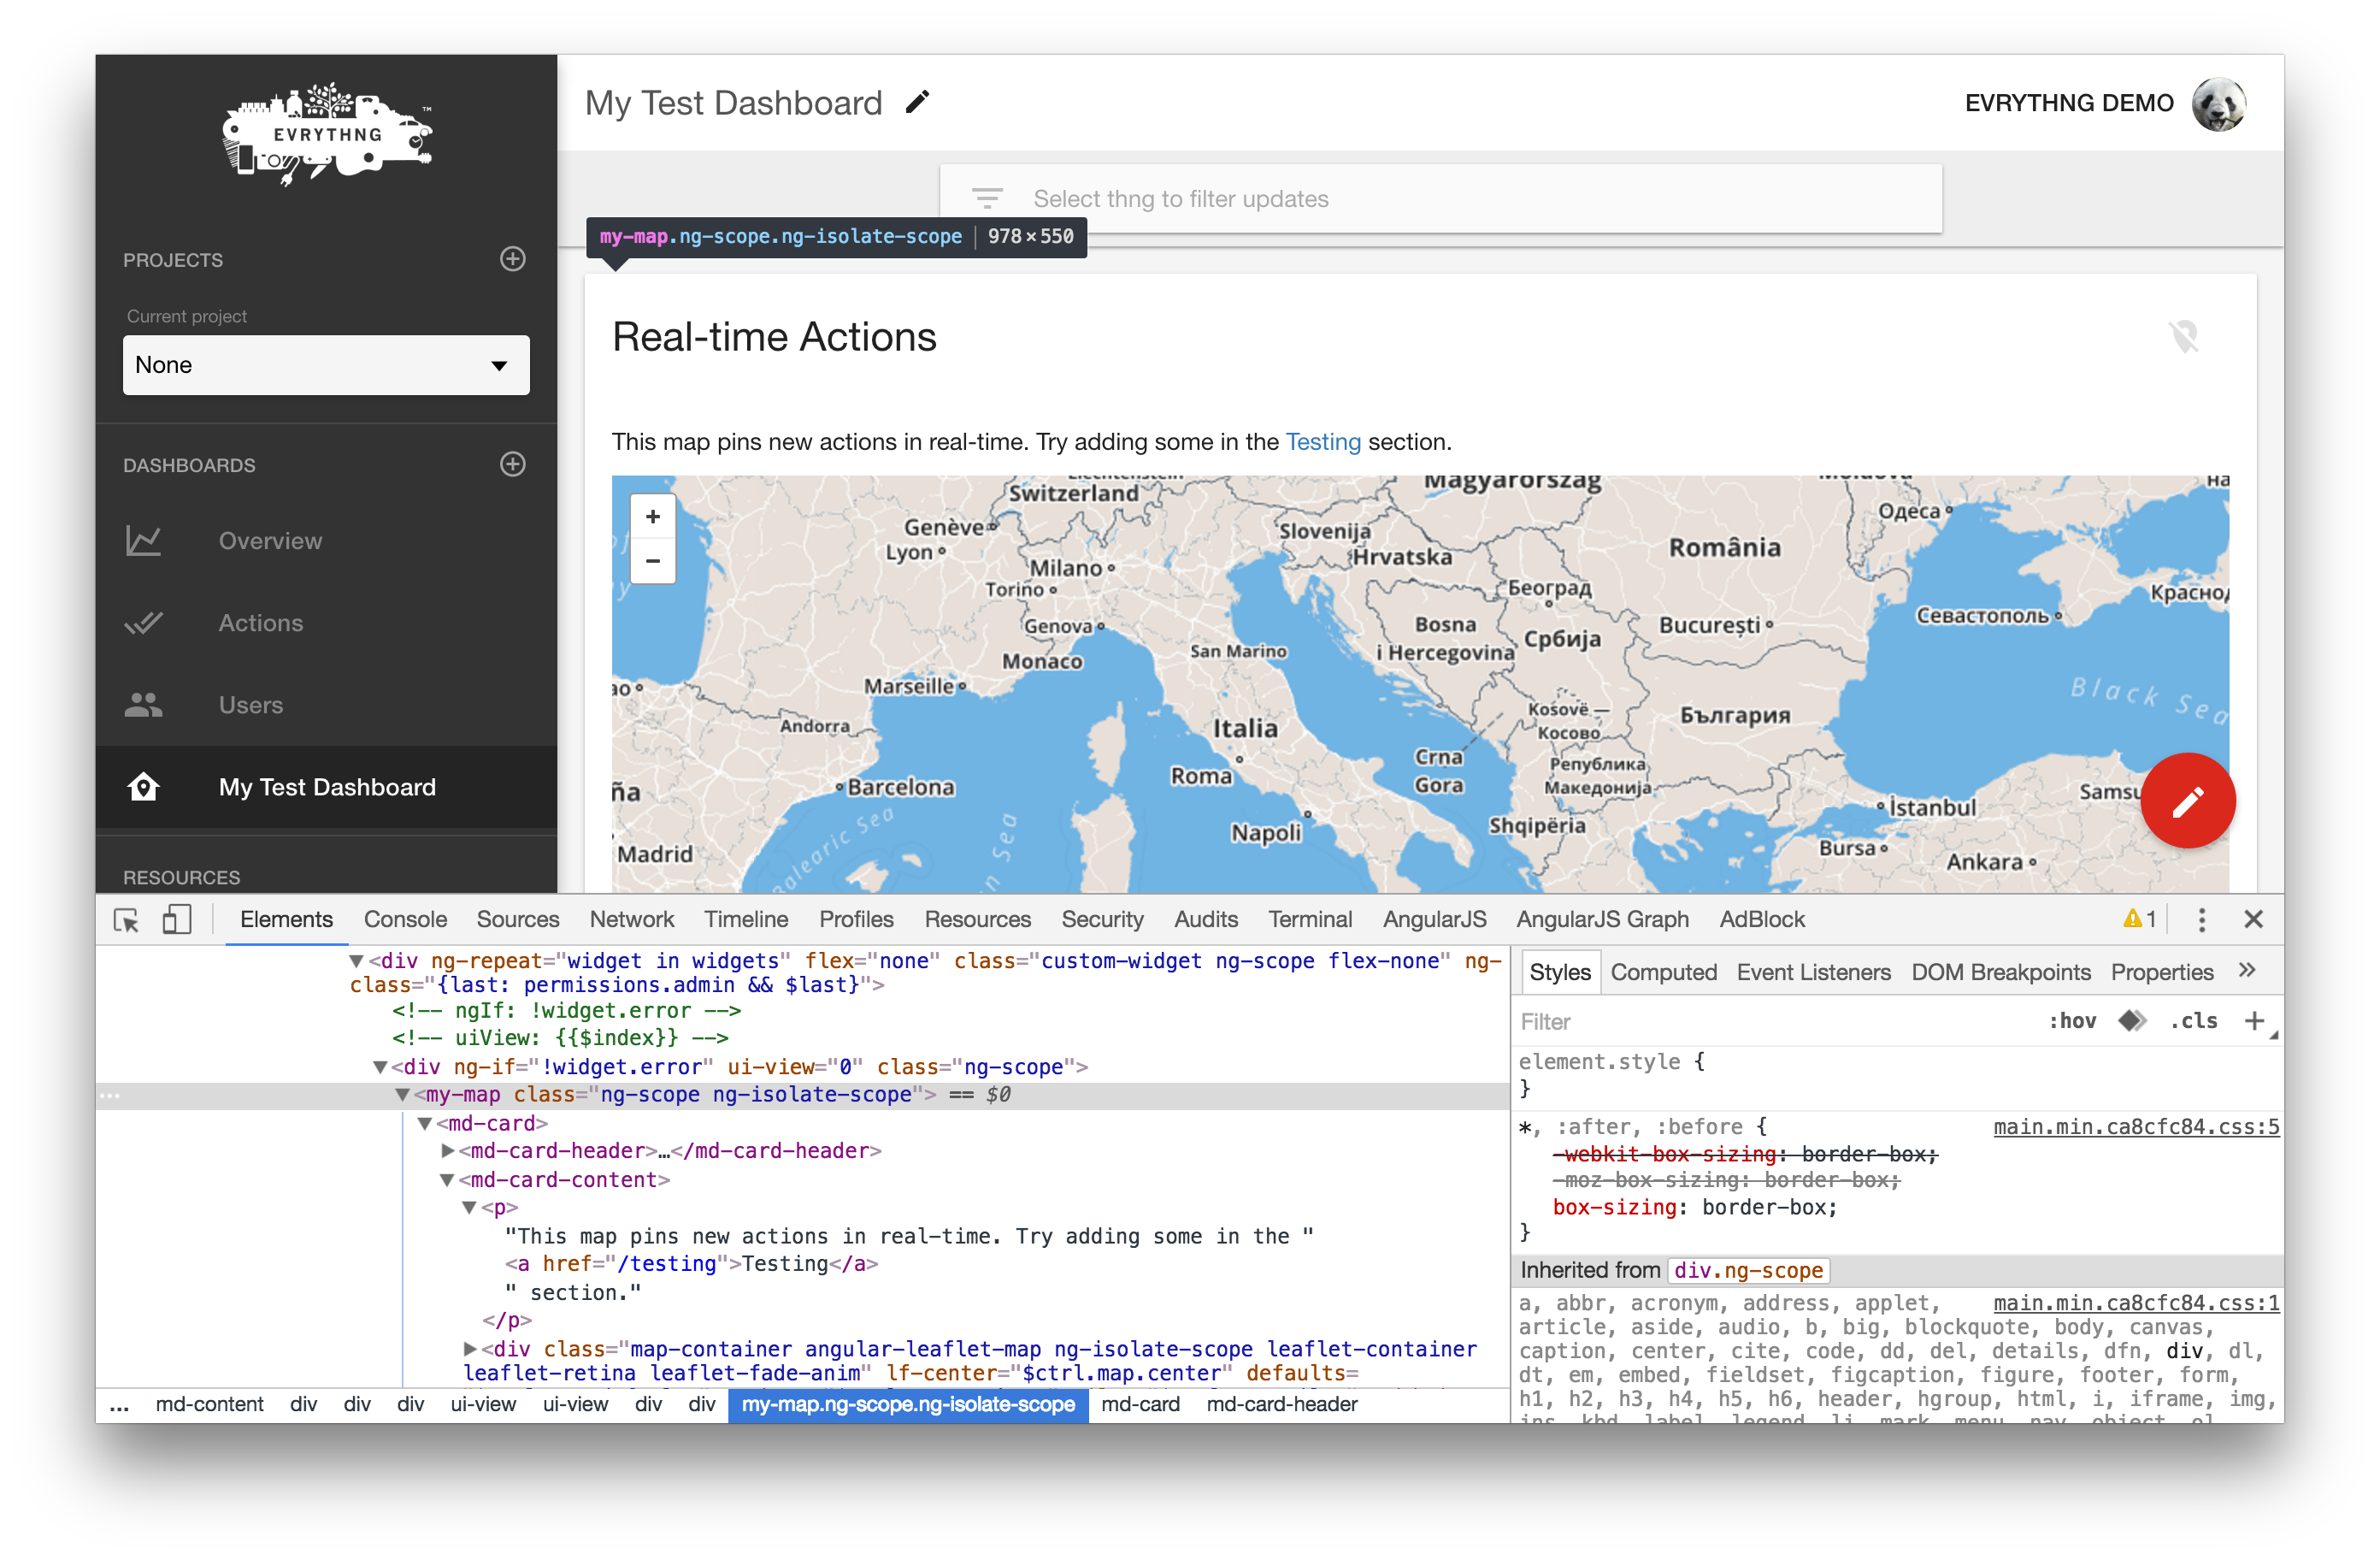Zoom out of the map with the minus button

coord(653,560)
